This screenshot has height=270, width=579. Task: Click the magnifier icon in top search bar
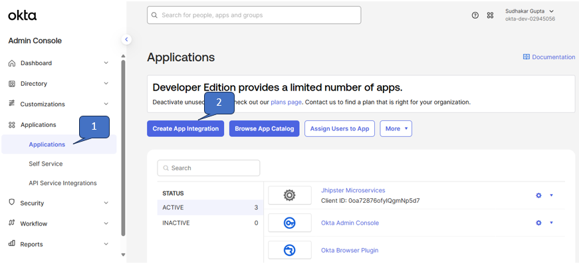(x=155, y=15)
